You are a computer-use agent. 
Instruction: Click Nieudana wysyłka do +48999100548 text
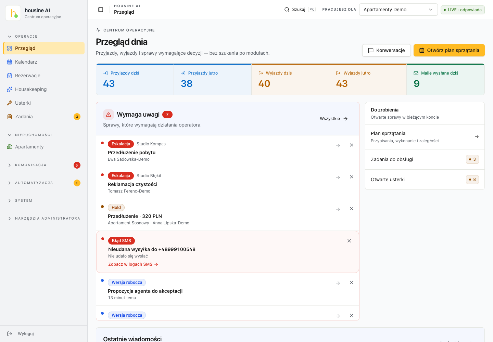152,249
